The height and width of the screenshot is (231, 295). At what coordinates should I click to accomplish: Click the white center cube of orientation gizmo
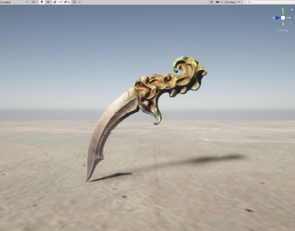click(x=283, y=18)
